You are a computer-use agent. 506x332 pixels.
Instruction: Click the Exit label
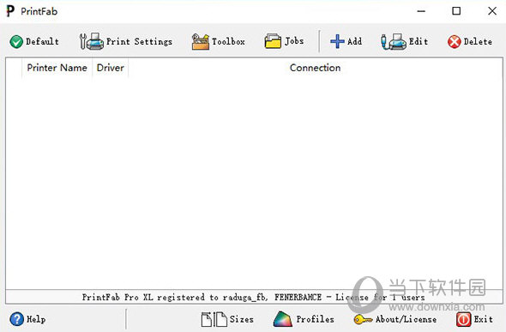point(483,319)
